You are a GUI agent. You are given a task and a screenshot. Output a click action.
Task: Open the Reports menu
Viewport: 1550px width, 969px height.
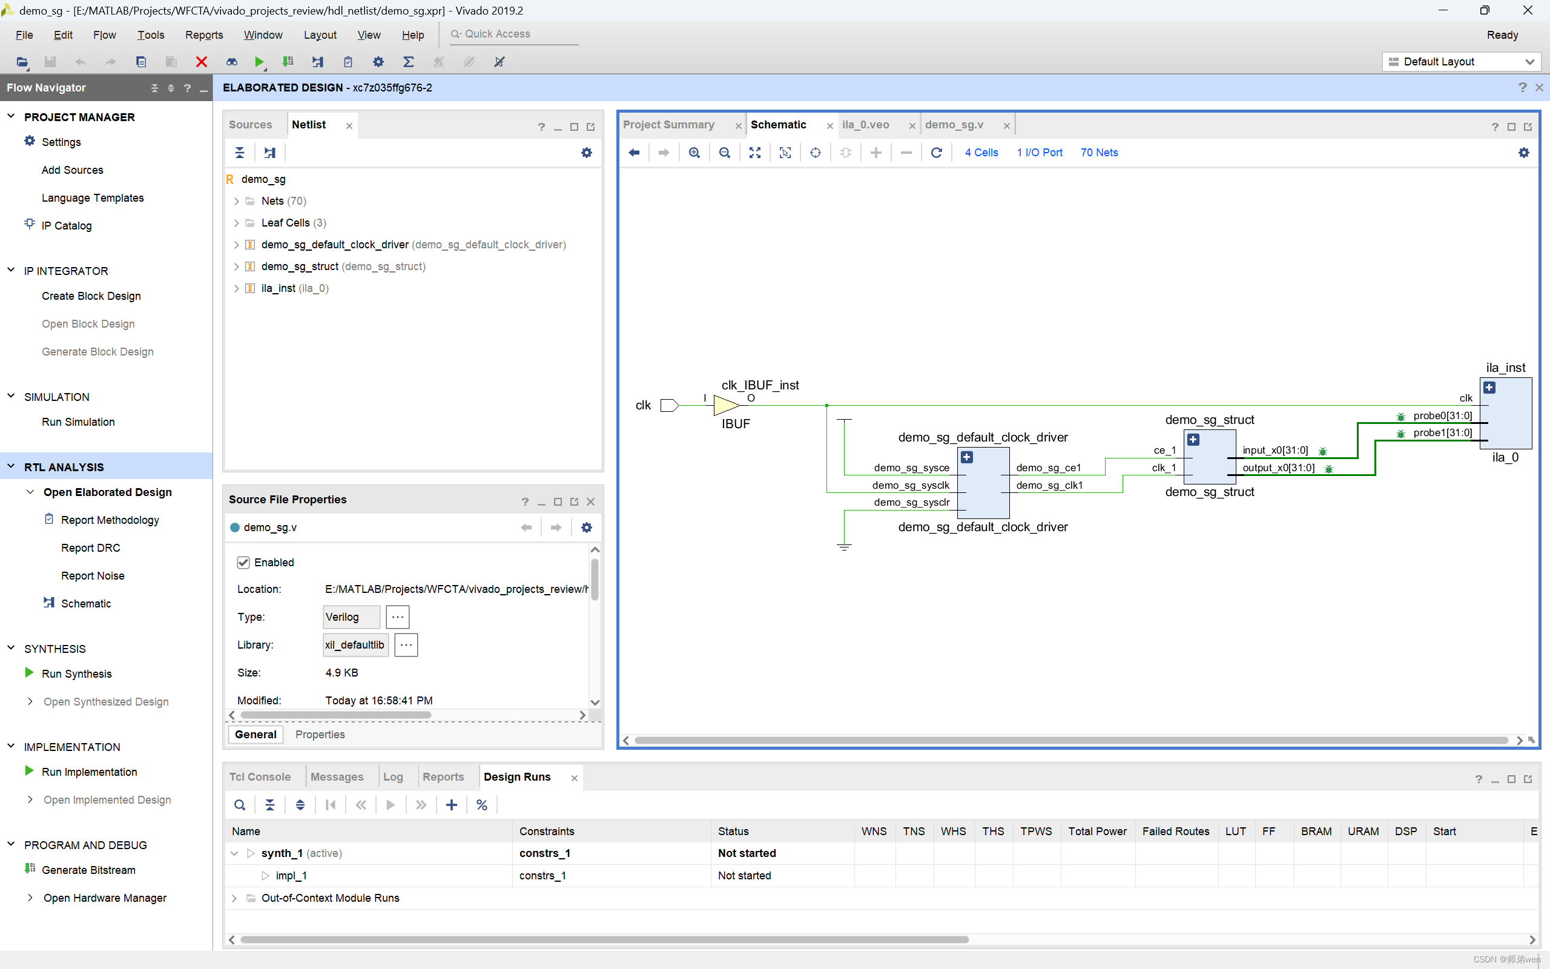pyautogui.click(x=204, y=33)
